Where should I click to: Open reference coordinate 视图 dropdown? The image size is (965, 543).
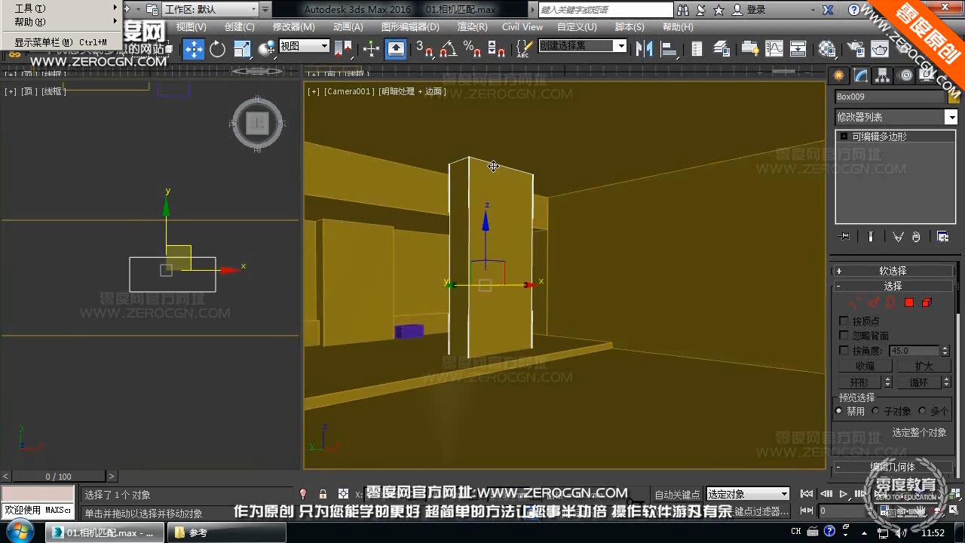click(x=304, y=46)
